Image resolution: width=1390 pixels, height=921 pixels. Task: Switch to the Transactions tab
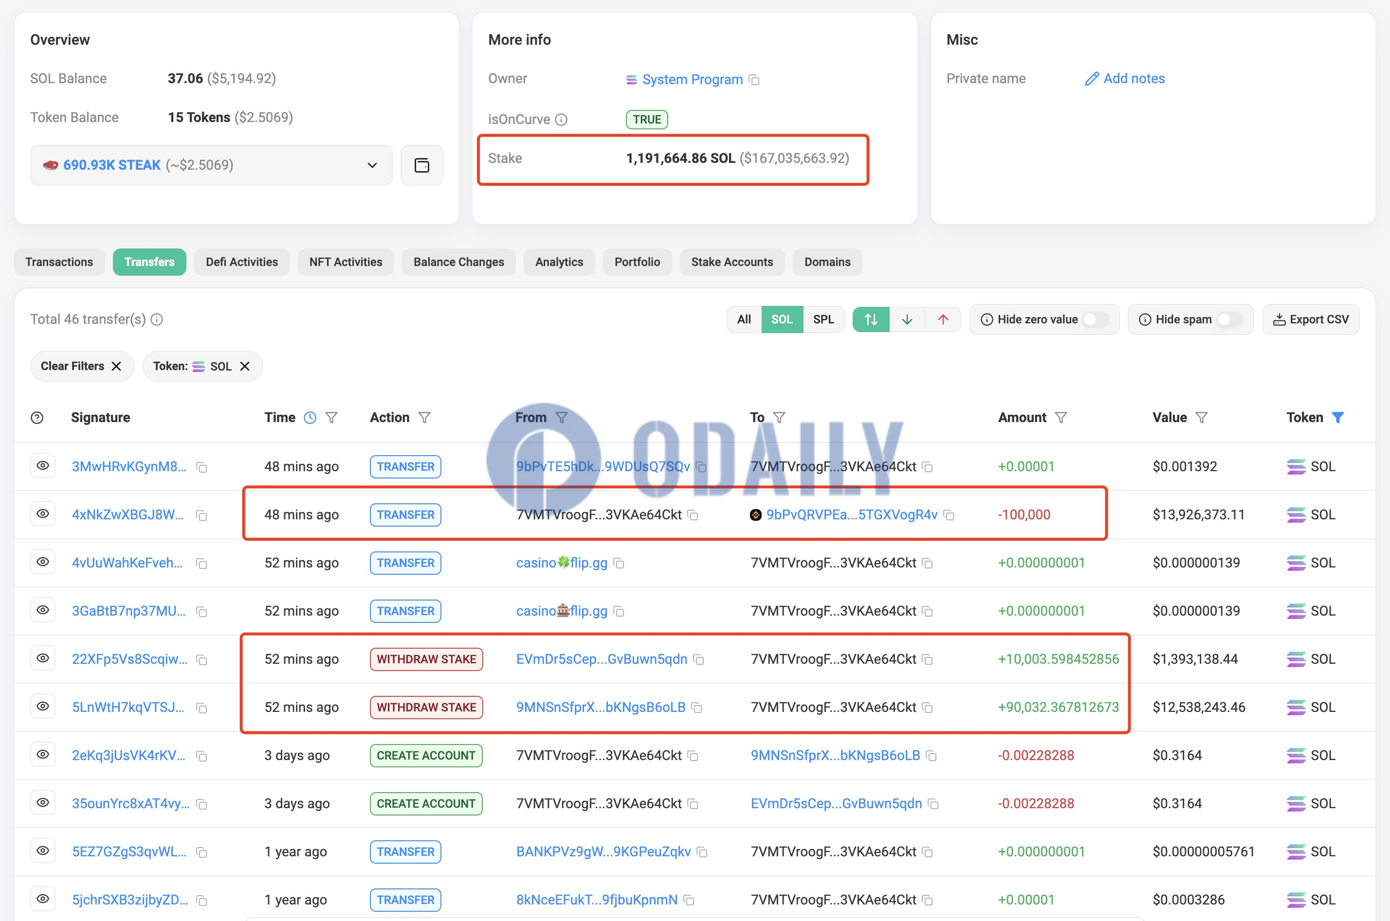pos(59,262)
